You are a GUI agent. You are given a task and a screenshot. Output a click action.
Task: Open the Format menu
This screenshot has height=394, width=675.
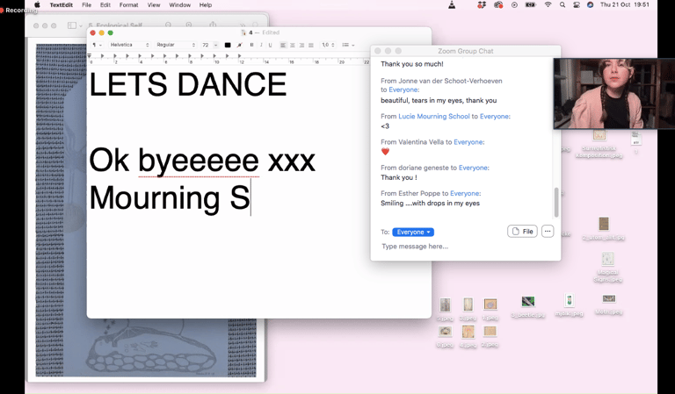point(128,5)
